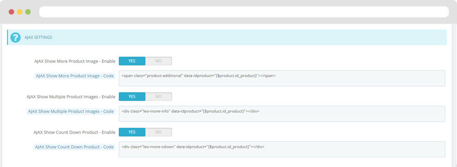Turn off Show Count Down Product with NO
Viewport: 457px width, 167px height.
(x=159, y=132)
